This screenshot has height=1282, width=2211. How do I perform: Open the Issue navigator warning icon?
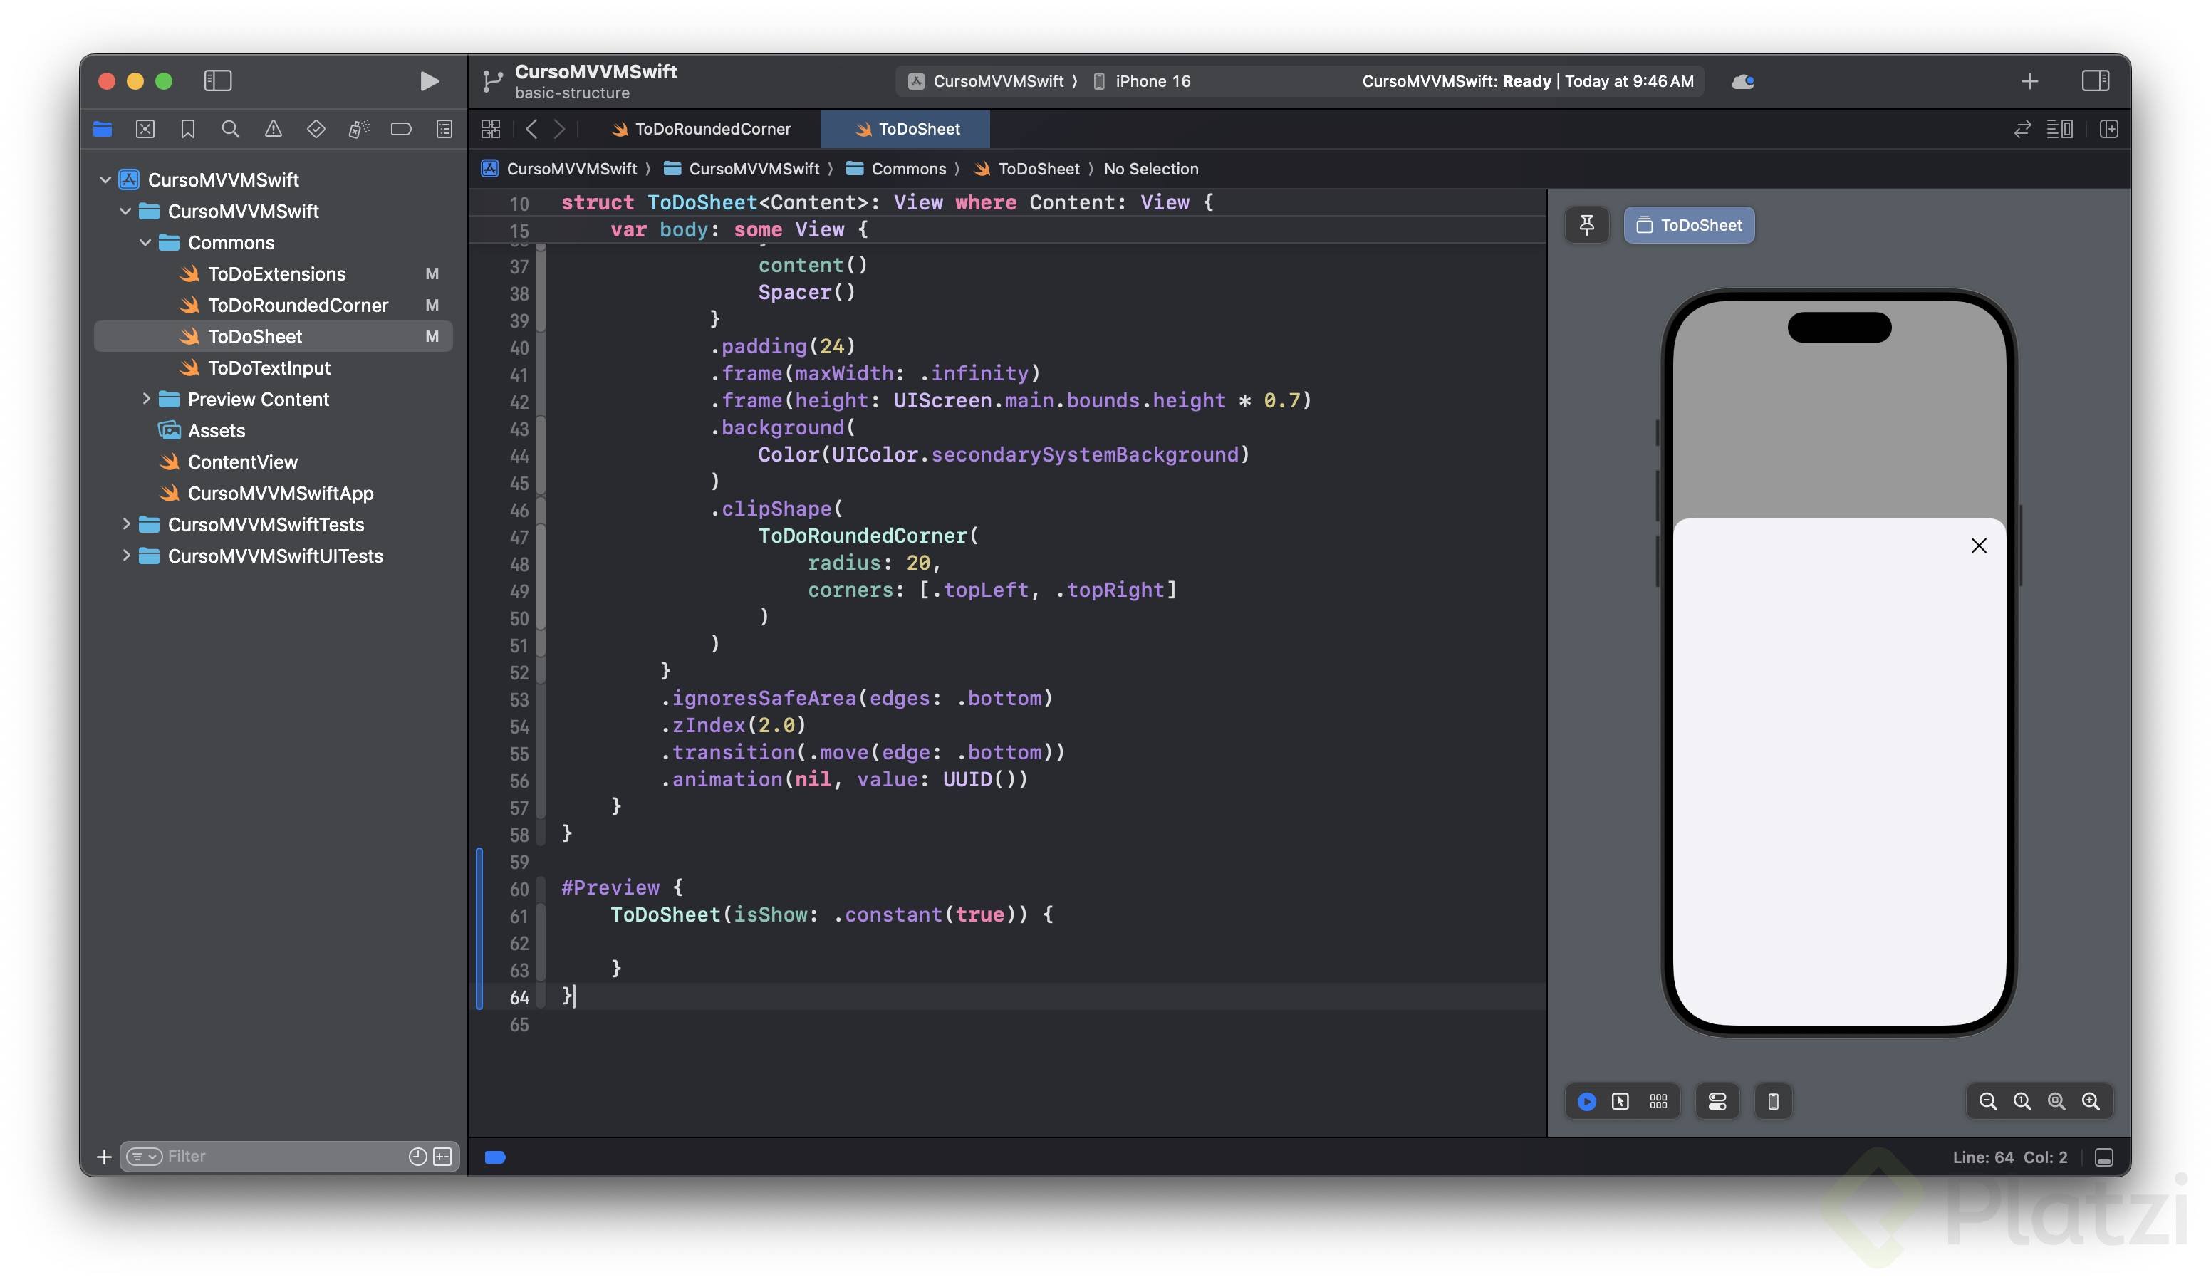[x=274, y=129]
